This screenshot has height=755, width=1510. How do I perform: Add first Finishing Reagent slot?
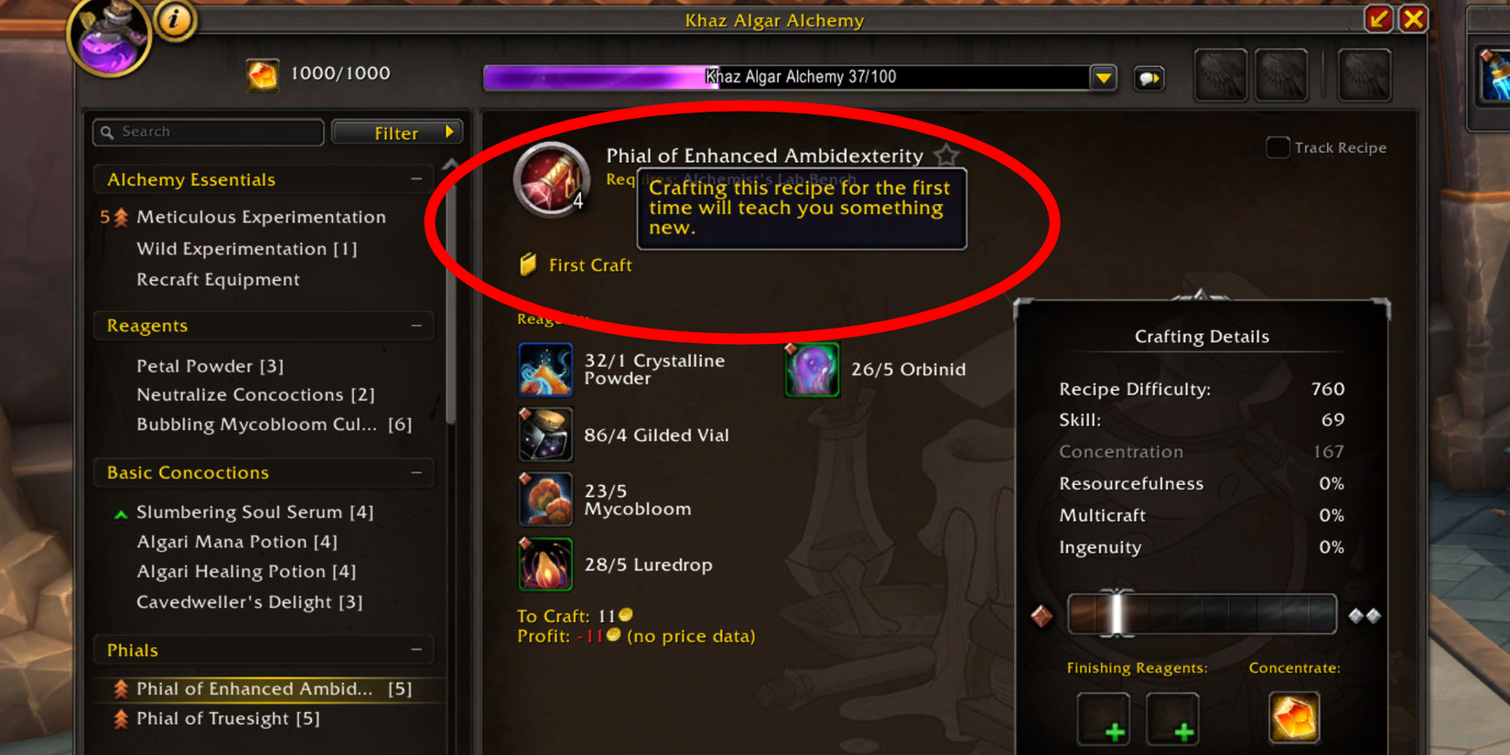click(1103, 718)
